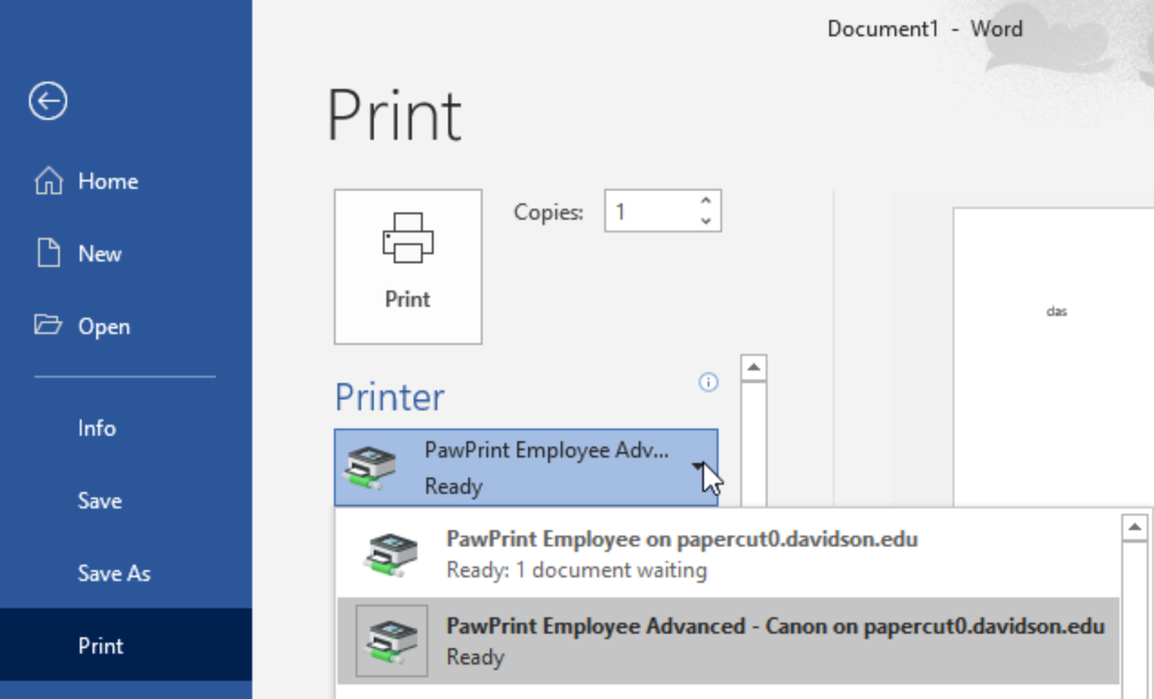The image size is (1154, 699).
Task: Select the Print tab in sidebar
Action: [x=126, y=645]
